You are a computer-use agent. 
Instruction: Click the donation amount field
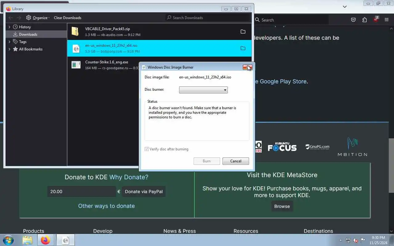tap(82, 192)
